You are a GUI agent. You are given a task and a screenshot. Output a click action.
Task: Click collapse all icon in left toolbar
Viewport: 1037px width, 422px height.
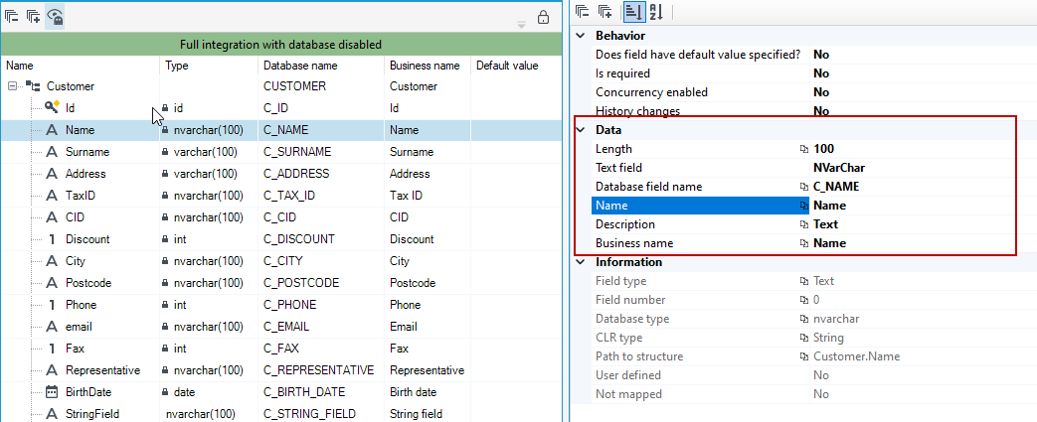click(11, 16)
